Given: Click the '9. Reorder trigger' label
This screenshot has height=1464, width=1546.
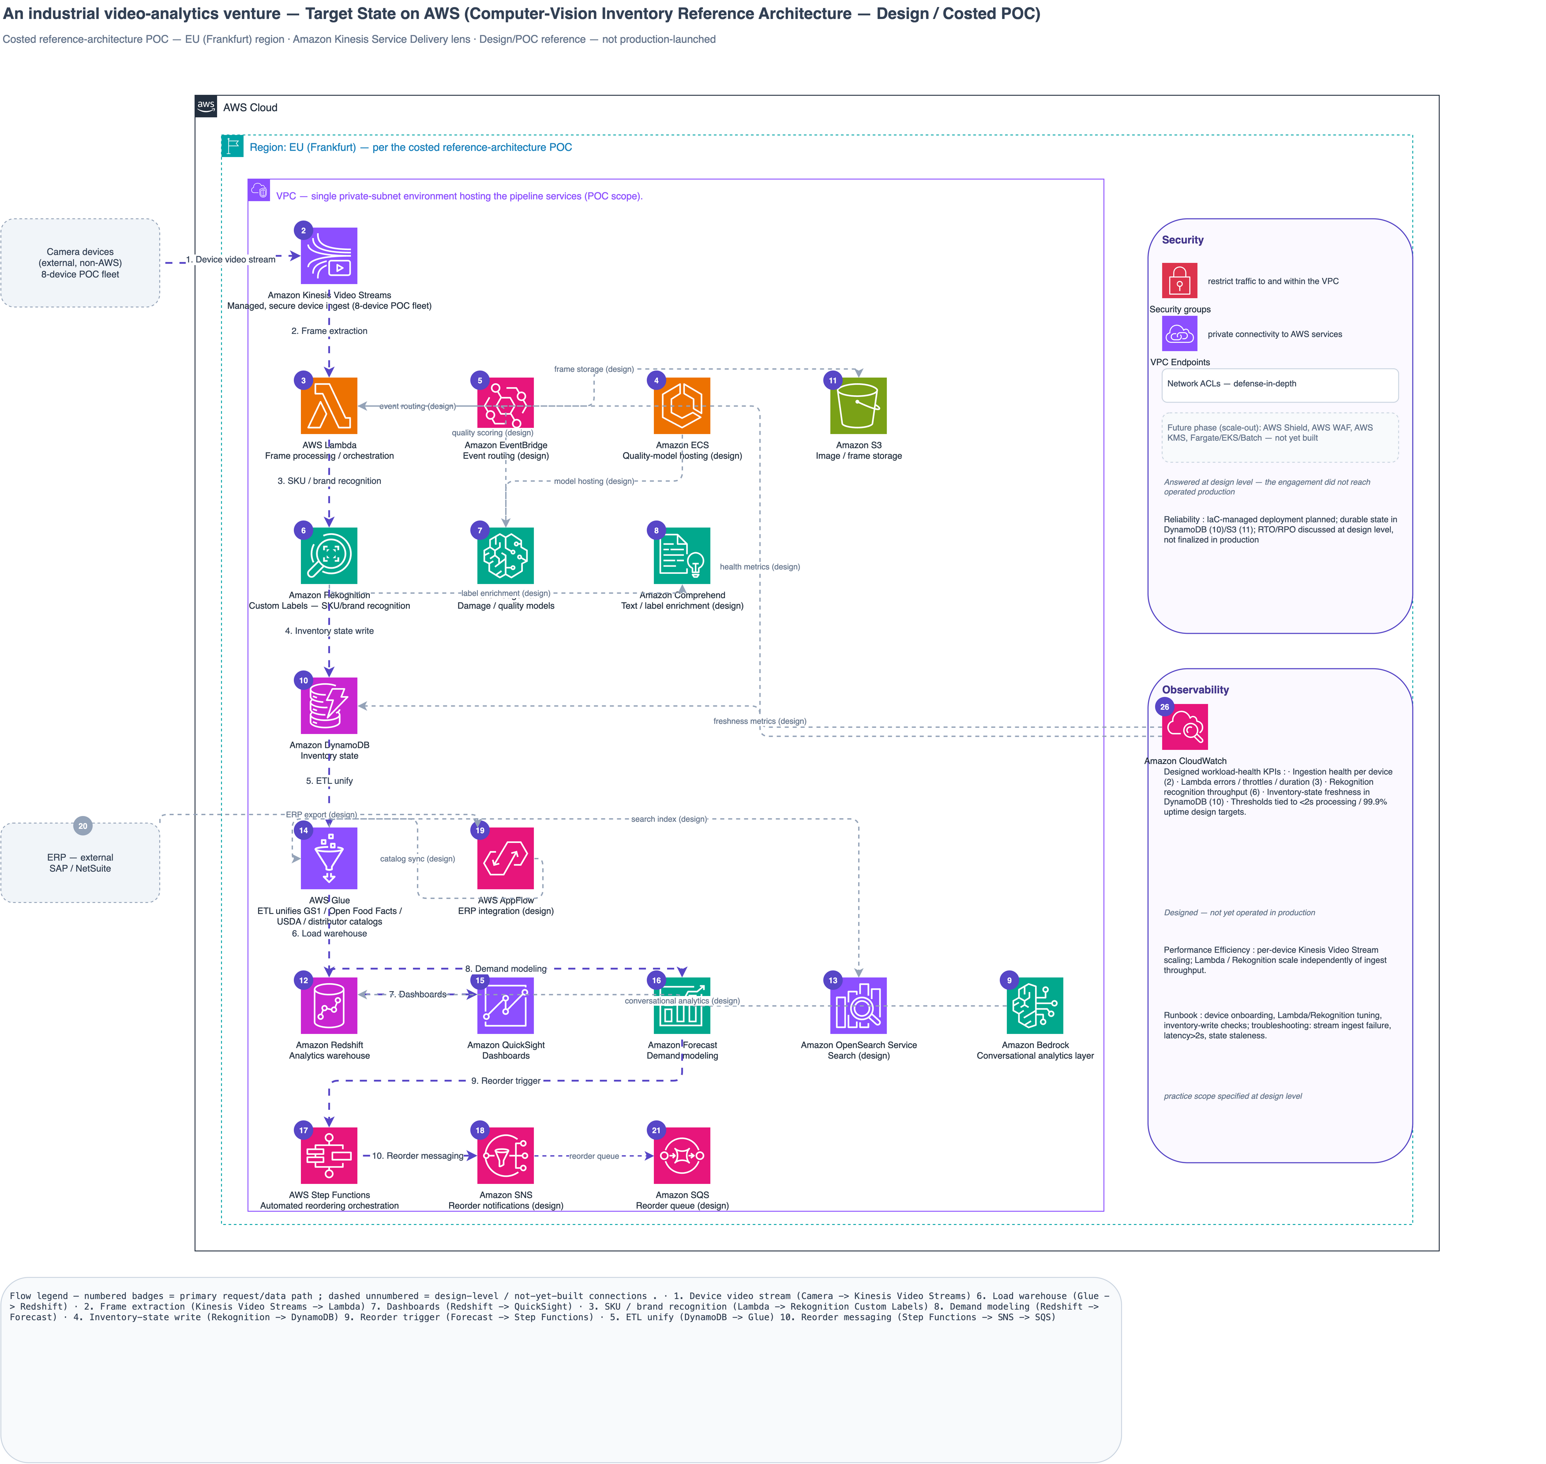Looking at the screenshot, I should (x=505, y=1081).
